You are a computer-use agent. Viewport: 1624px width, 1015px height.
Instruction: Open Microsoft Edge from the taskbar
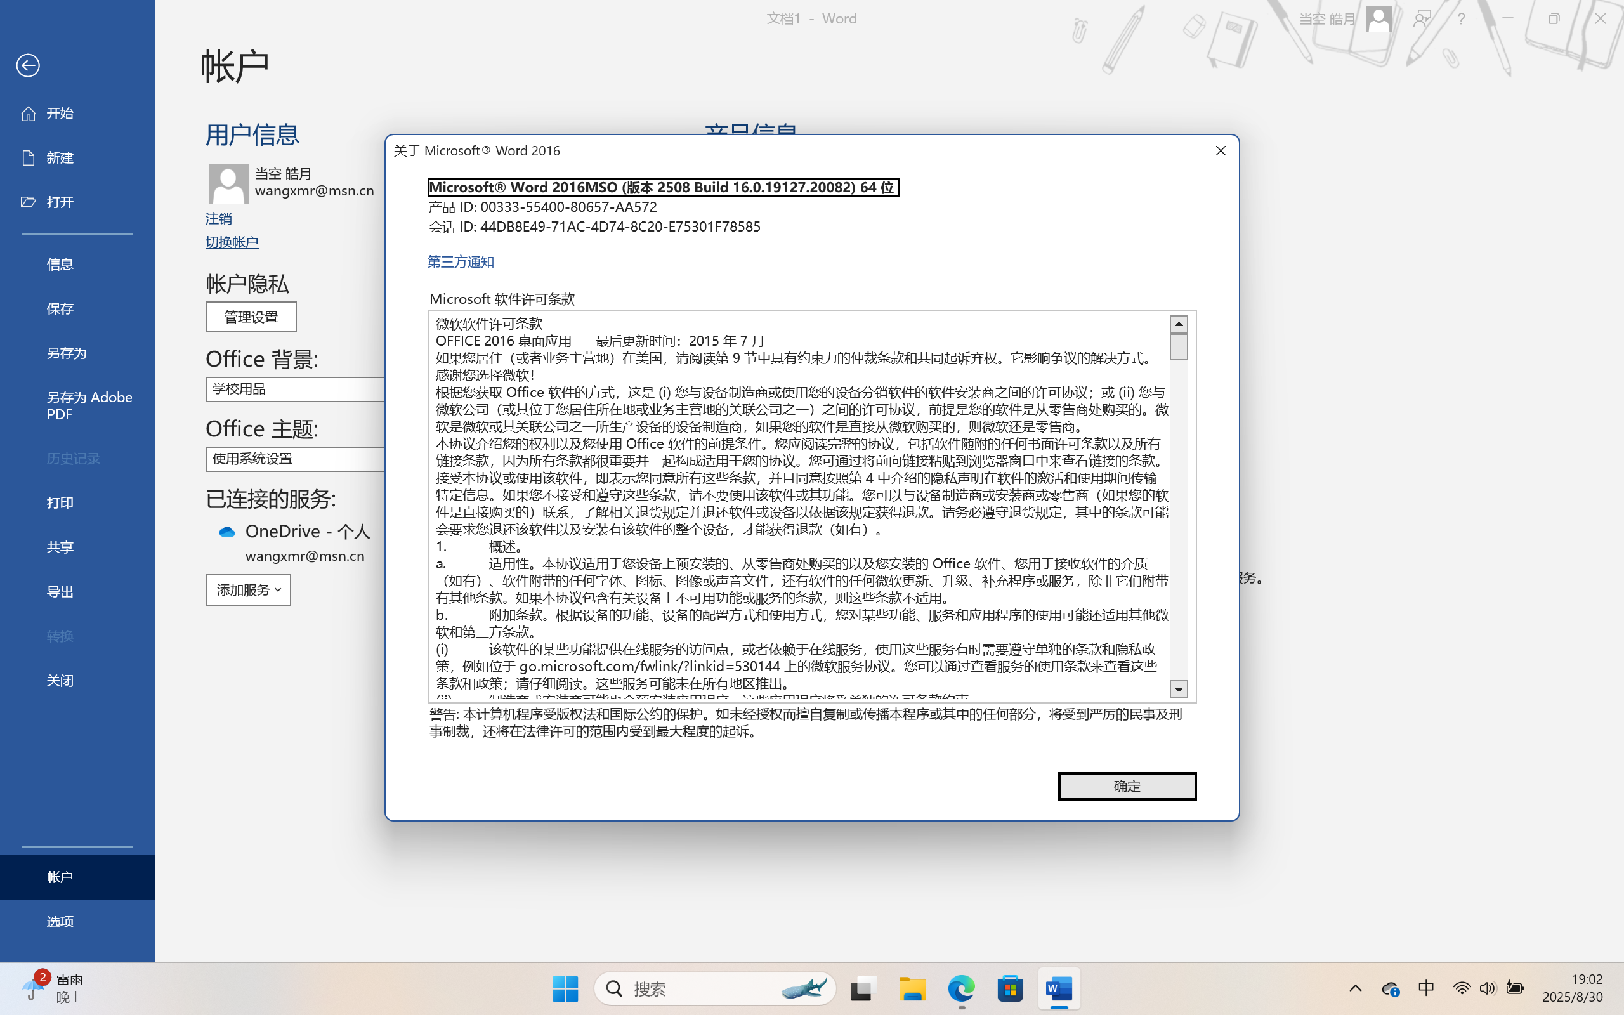[x=961, y=989]
